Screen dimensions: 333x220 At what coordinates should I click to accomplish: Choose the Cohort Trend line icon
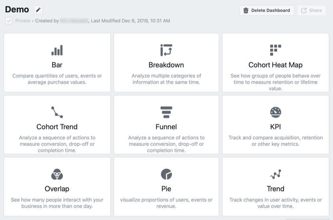point(57,112)
